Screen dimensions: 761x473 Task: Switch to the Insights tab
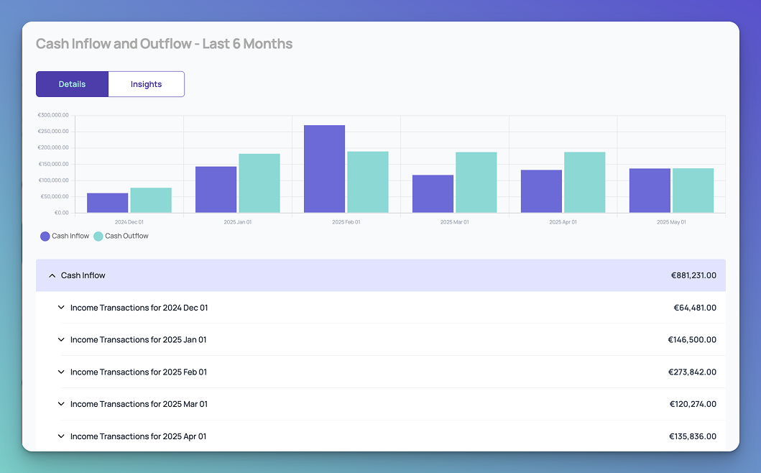(146, 84)
